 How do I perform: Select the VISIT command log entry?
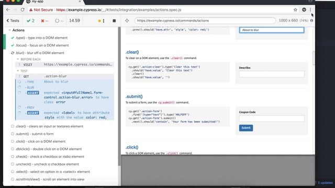[x=64, y=64]
